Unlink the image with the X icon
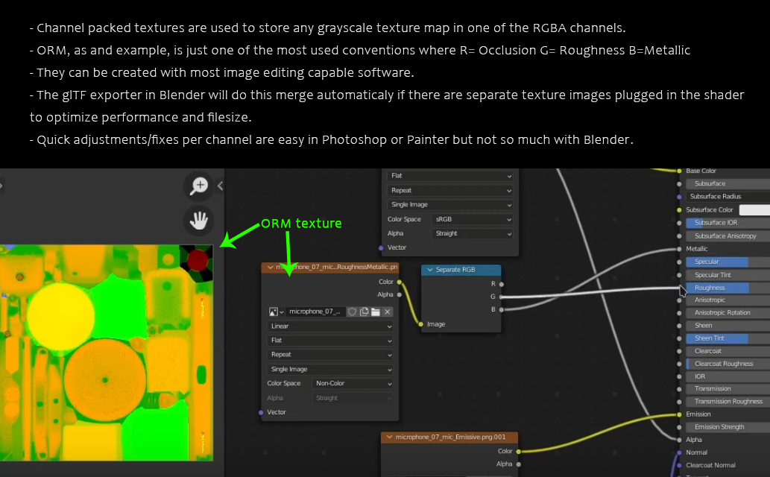Screen dimensions: 770x477 [x=388, y=312]
